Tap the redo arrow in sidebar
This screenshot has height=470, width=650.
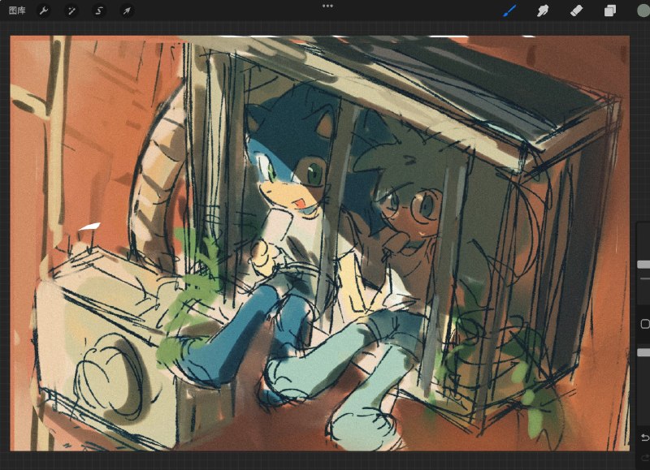point(645,458)
